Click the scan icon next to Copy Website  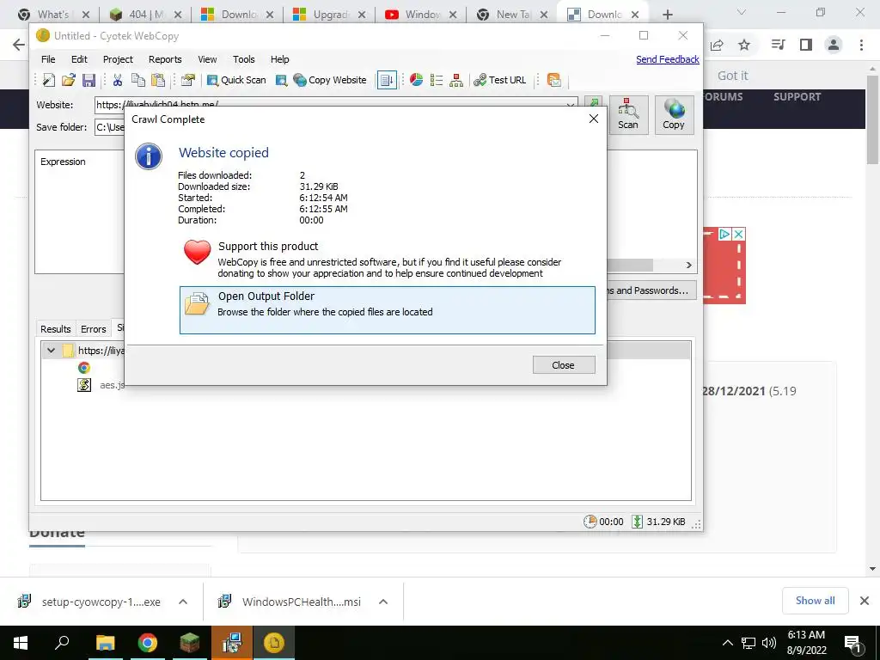tap(281, 80)
